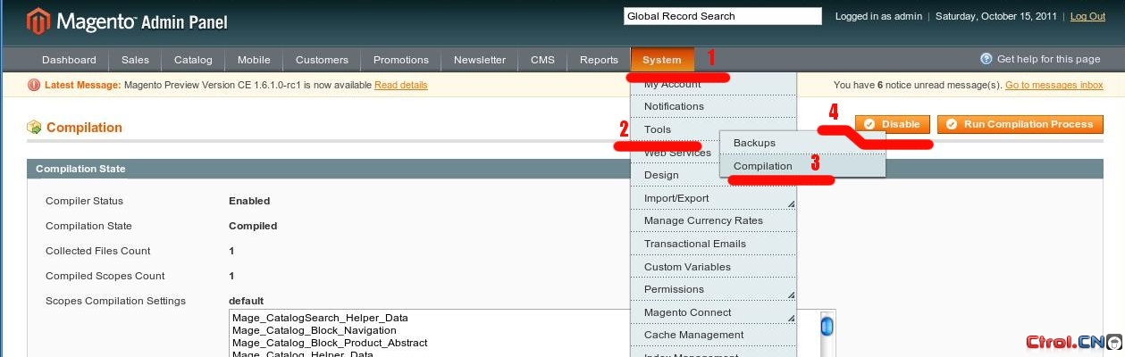The height and width of the screenshot is (357, 1125).
Task: Click the Enabled status value
Action: click(x=249, y=201)
